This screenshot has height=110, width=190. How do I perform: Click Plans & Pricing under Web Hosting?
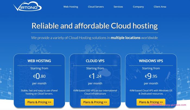(x=39, y=102)
